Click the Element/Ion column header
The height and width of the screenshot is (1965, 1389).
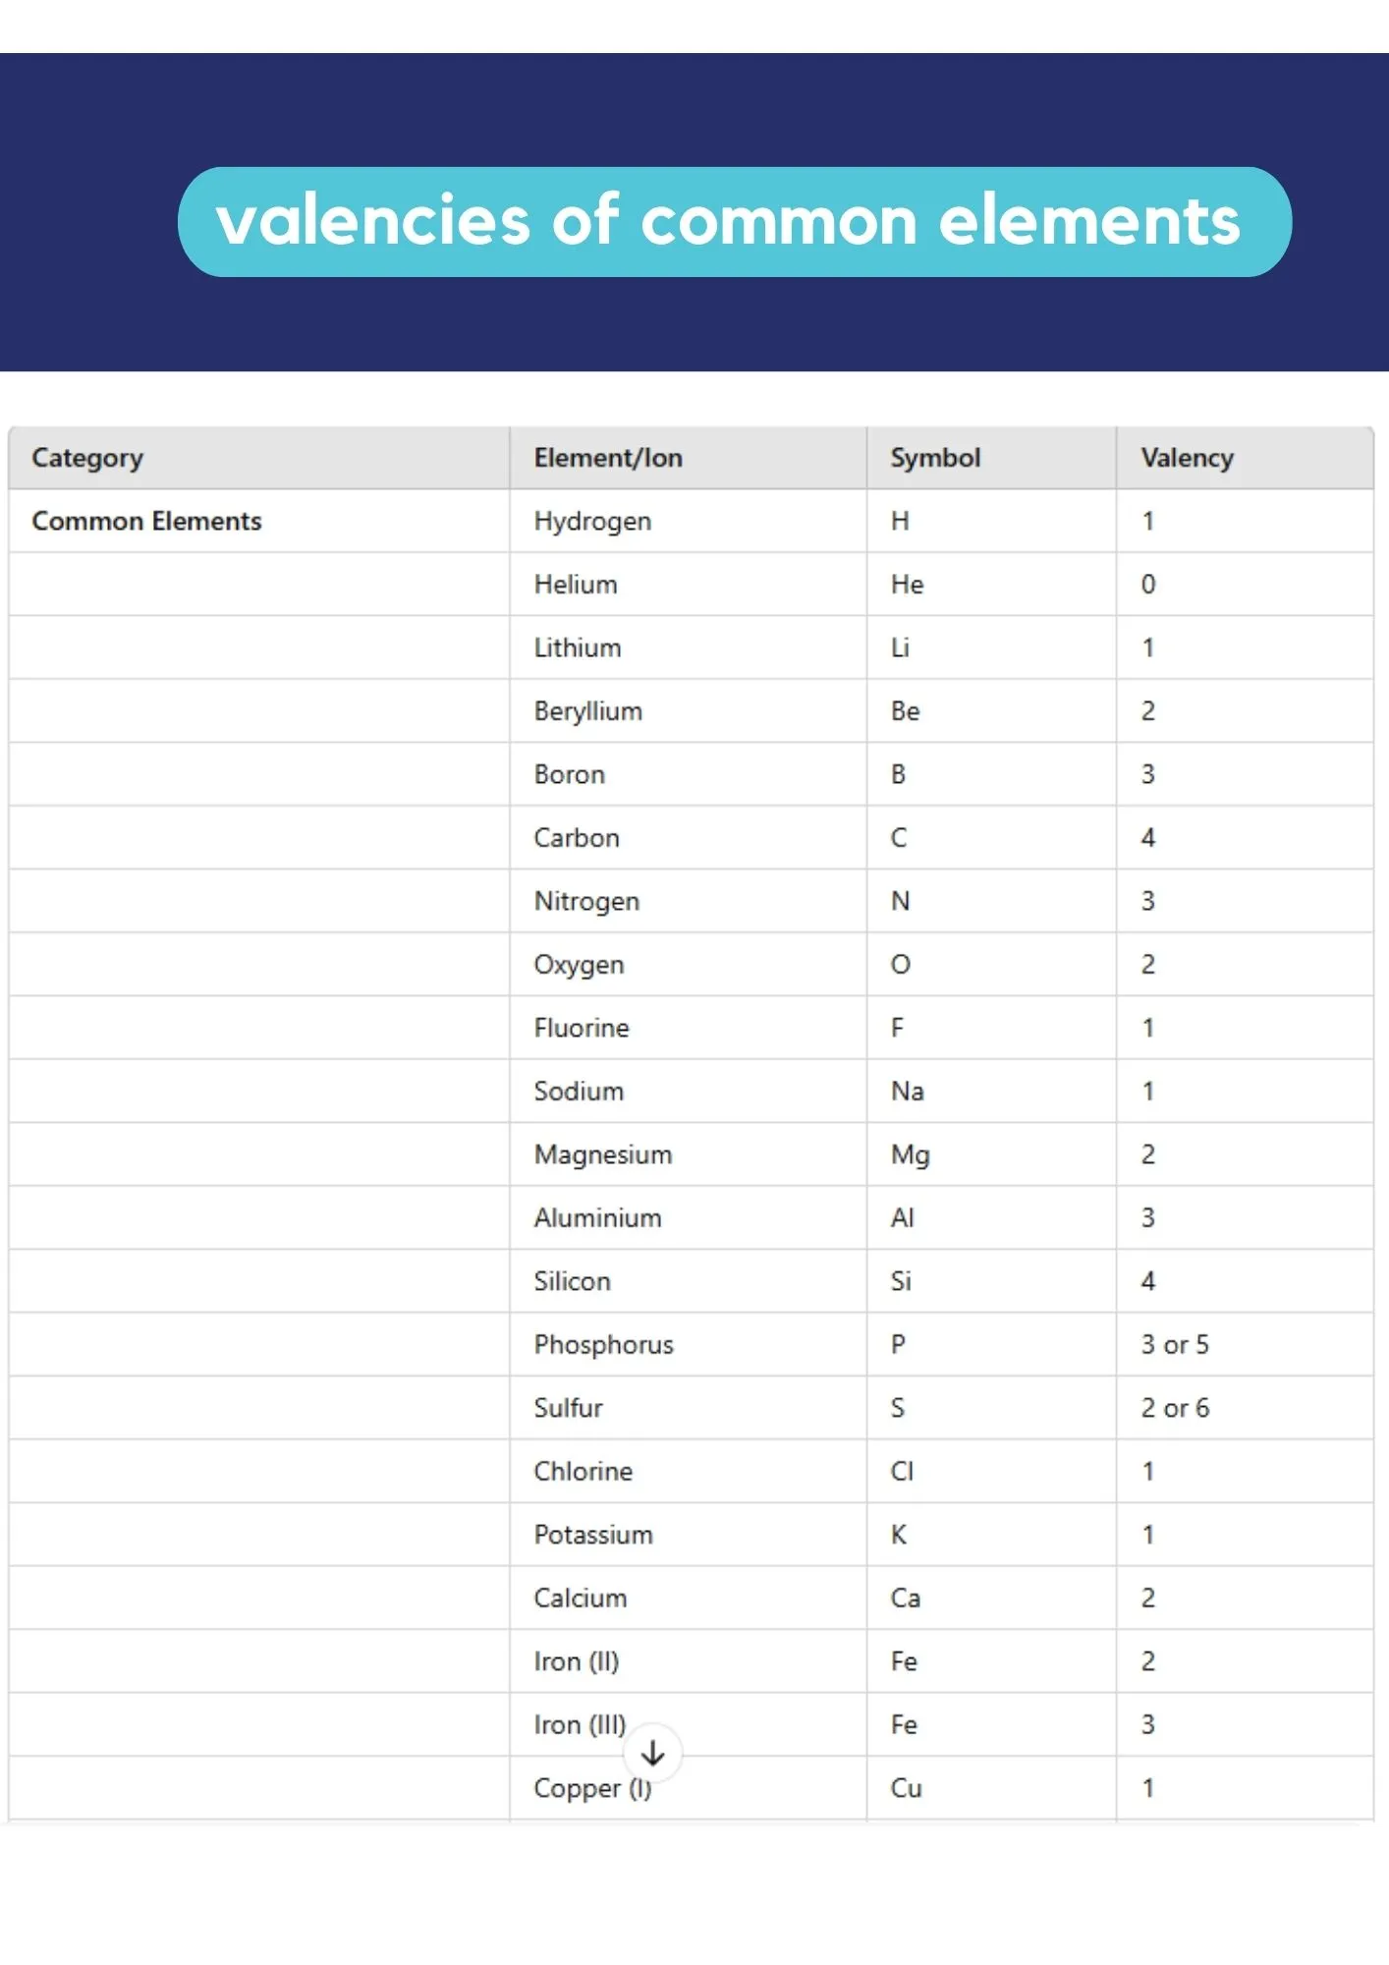(x=608, y=458)
